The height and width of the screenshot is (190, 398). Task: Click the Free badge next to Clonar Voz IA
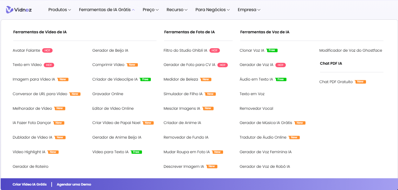pos(272,50)
